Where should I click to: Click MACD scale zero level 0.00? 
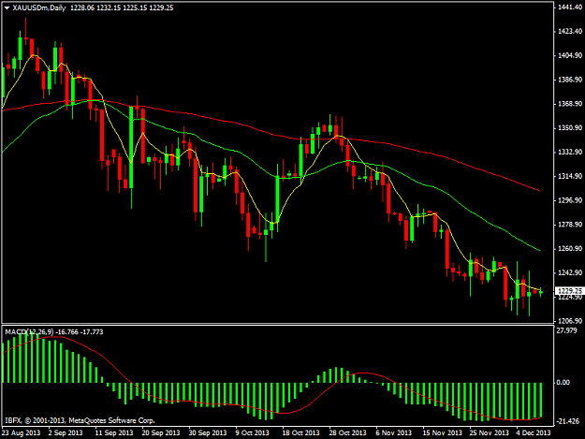pos(563,382)
